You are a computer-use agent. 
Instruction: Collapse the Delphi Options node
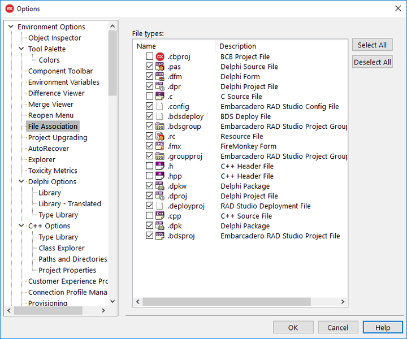tap(21, 181)
